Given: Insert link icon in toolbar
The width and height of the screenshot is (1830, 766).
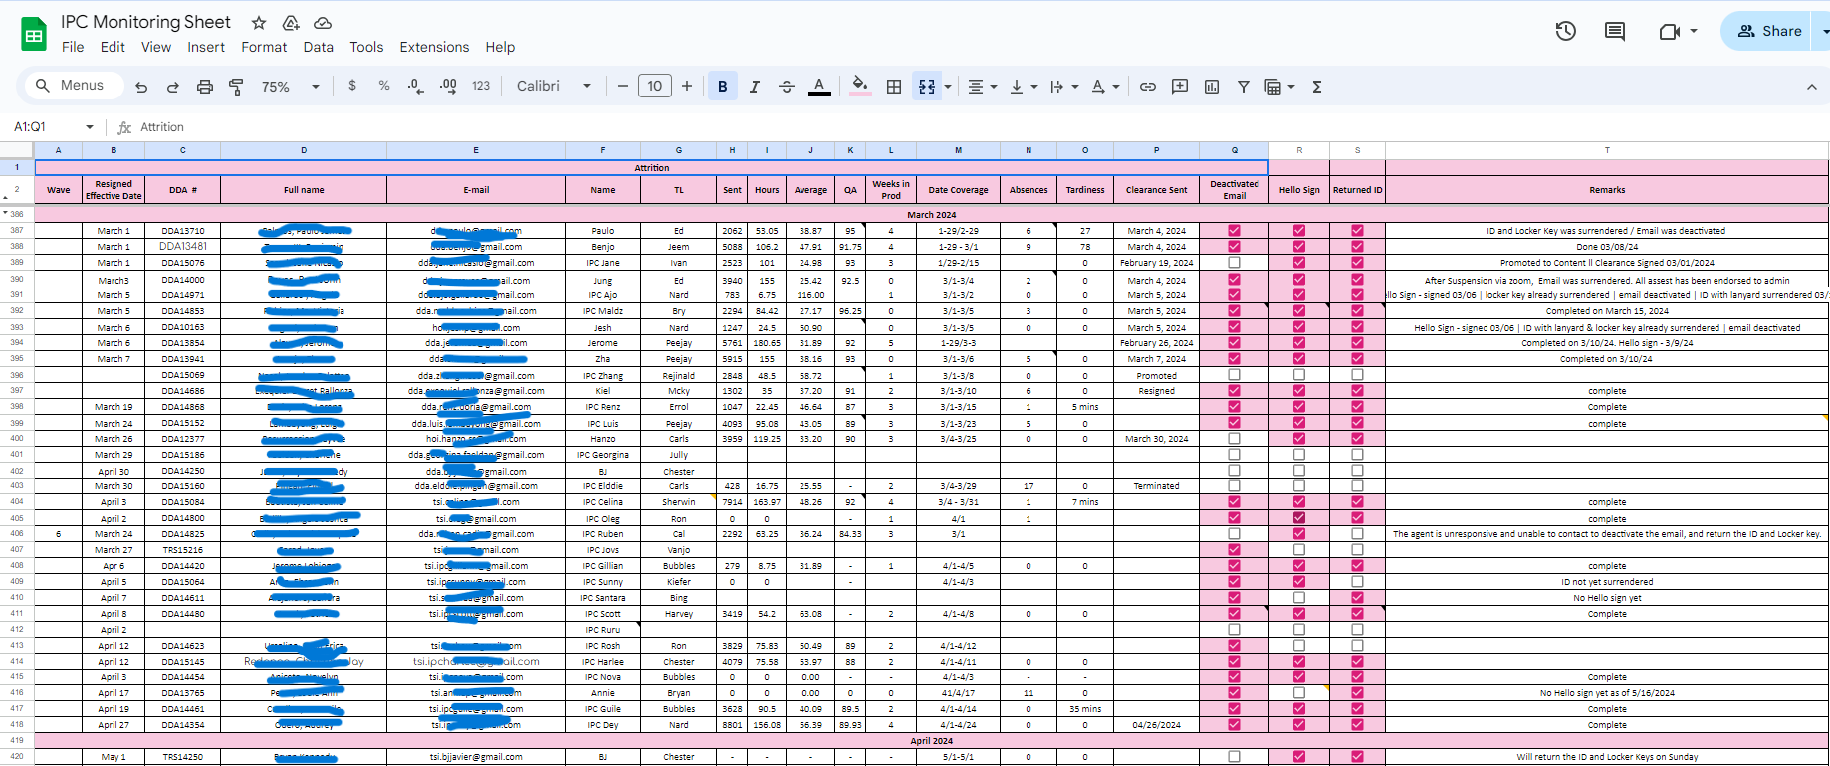Looking at the screenshot, I should pos(1148,87).
